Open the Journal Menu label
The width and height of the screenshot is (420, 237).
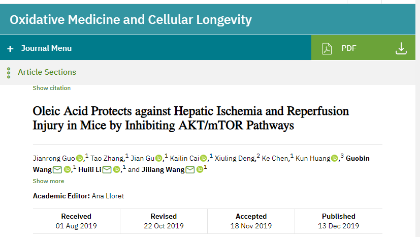point(46,48)
